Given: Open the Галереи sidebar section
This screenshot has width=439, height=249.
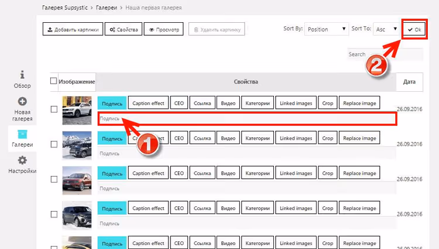Looking at the screenshot, I should click(22, 139).
